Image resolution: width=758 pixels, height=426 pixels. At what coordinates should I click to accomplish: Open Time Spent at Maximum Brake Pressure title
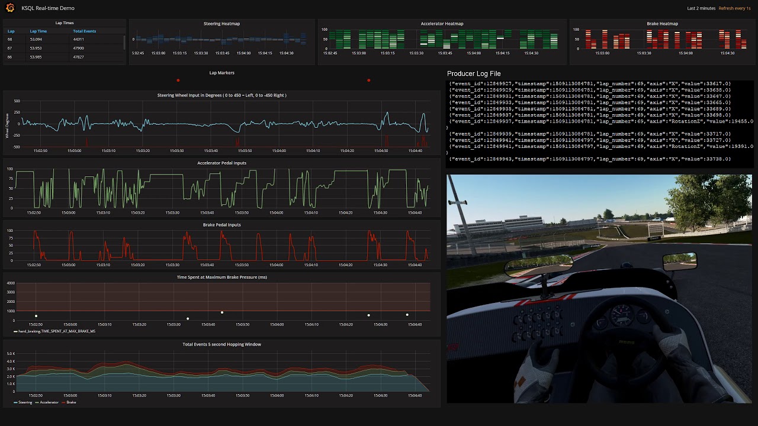pos(222,277)
